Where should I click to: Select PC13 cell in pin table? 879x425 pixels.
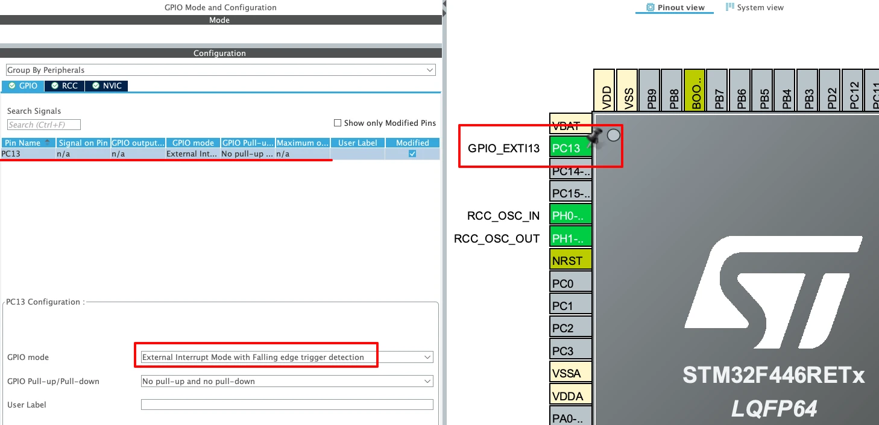click(x=28, y=154)
